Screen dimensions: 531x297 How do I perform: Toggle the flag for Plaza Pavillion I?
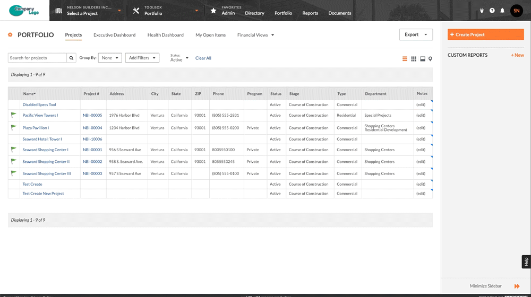(14, 128)
